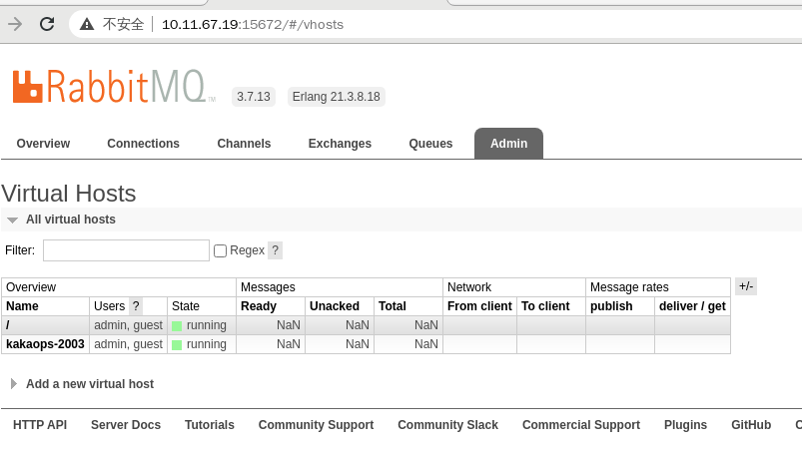Sort by the Name column header
This screenshot has height=453, width=802.
tap(22, 306)
